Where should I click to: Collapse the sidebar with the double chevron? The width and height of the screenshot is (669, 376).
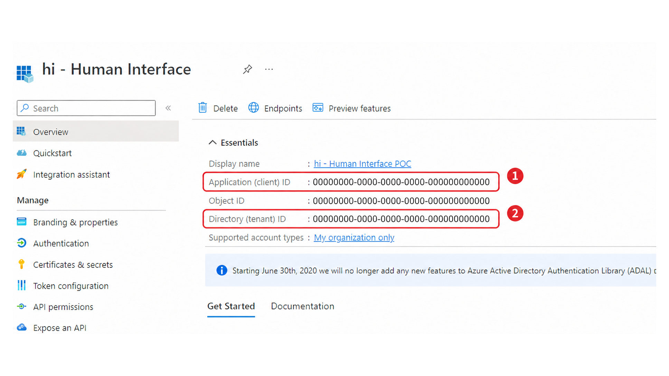pos(168,108)
